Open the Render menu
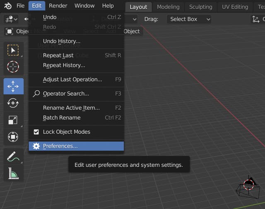Viewport: 265px width, 209px height. pyautogui.click(x=58, y=6)
